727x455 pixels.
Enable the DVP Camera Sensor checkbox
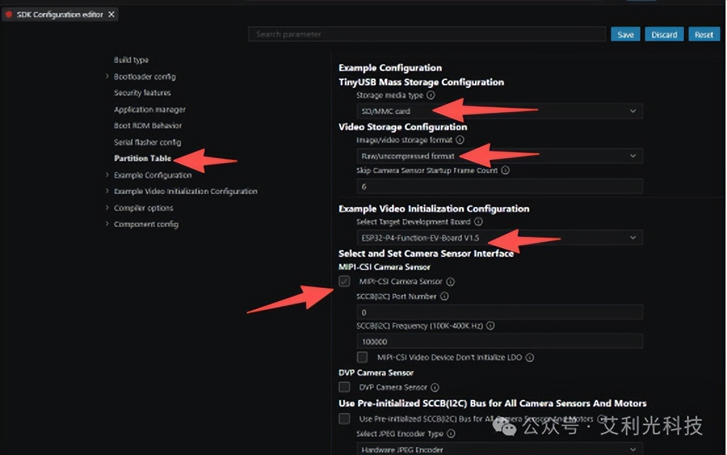click(x=344, y=387)
